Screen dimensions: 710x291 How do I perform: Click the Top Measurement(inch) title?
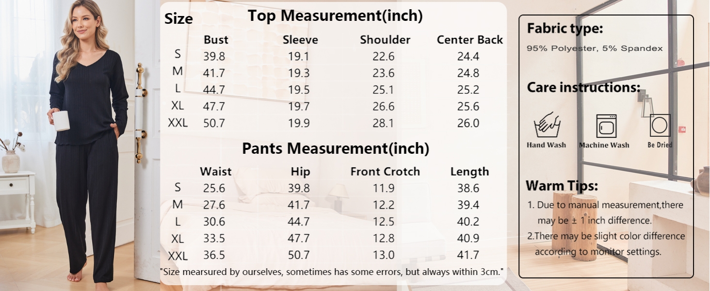click(335, 16)
